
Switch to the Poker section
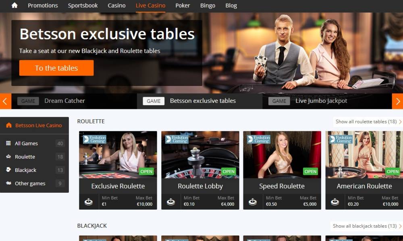(183, 6)
